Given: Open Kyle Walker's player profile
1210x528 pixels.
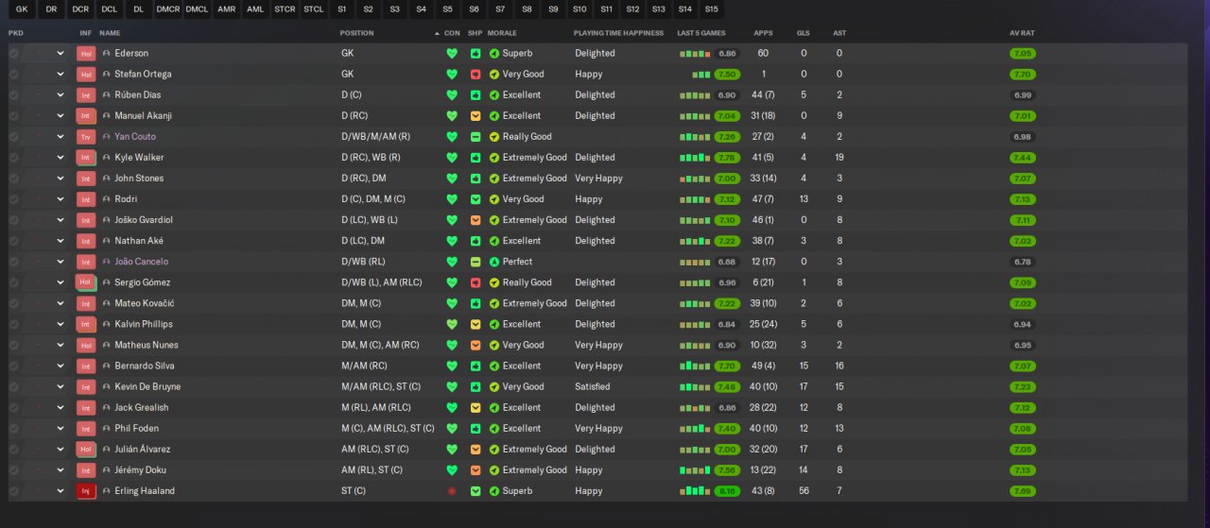Looking at the screenshot, I should tap(139, 158).
